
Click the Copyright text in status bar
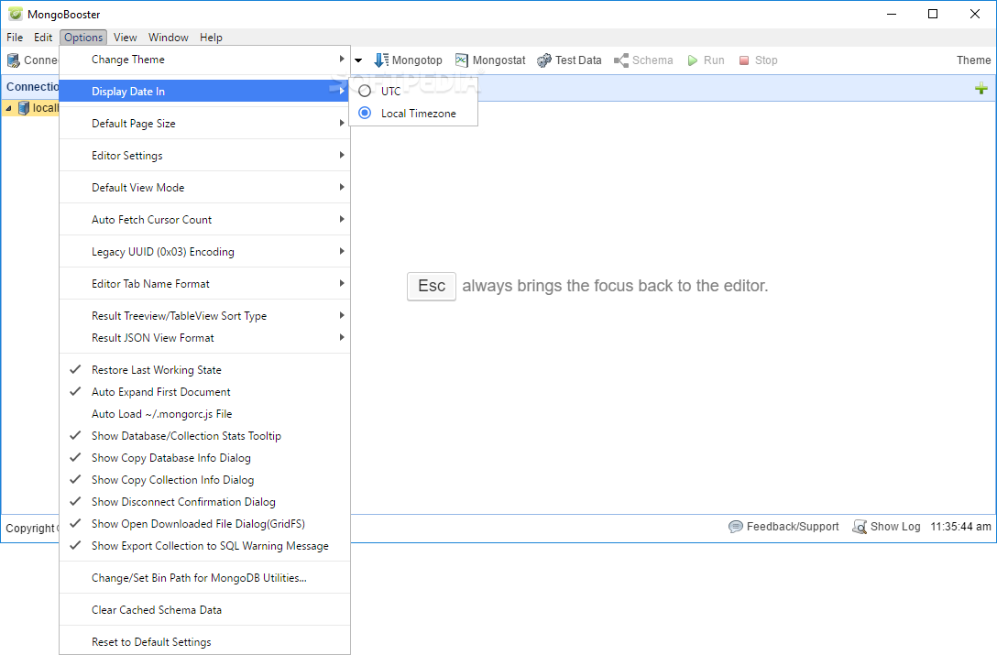tap(30, 529)
